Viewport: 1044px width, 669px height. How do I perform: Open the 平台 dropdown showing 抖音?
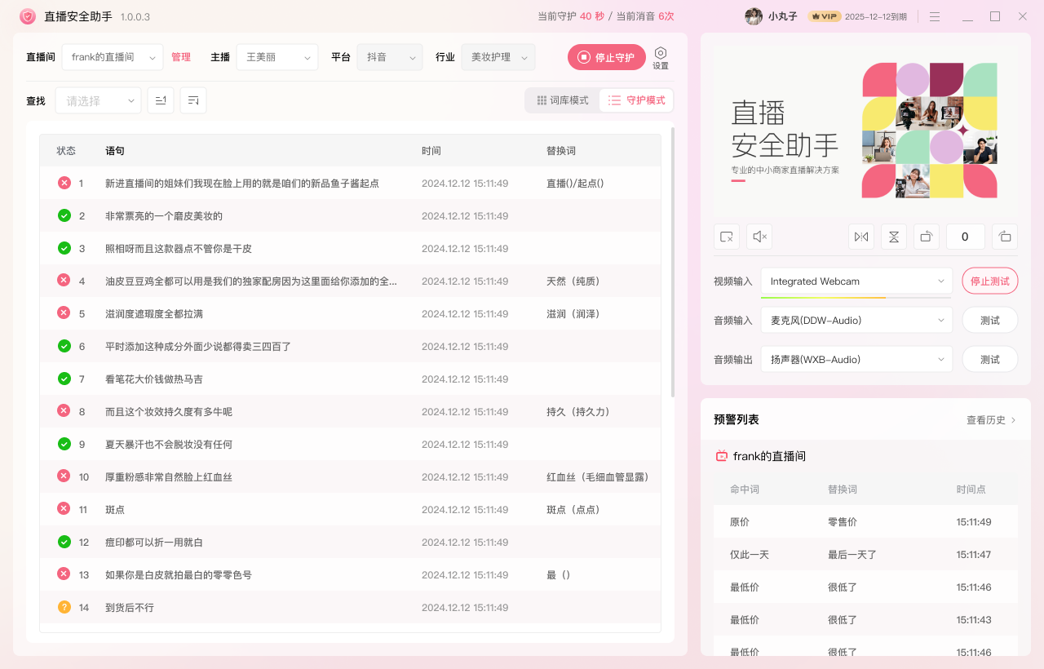pos(390,57)
